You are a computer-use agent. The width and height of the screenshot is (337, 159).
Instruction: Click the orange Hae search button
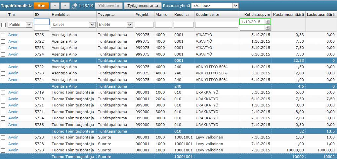pos(41,6)
